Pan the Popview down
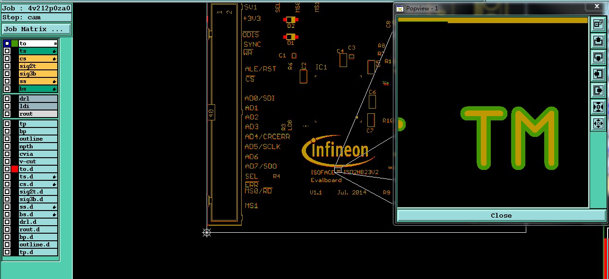This screenshot has height=279, width=609. (598, 57)
